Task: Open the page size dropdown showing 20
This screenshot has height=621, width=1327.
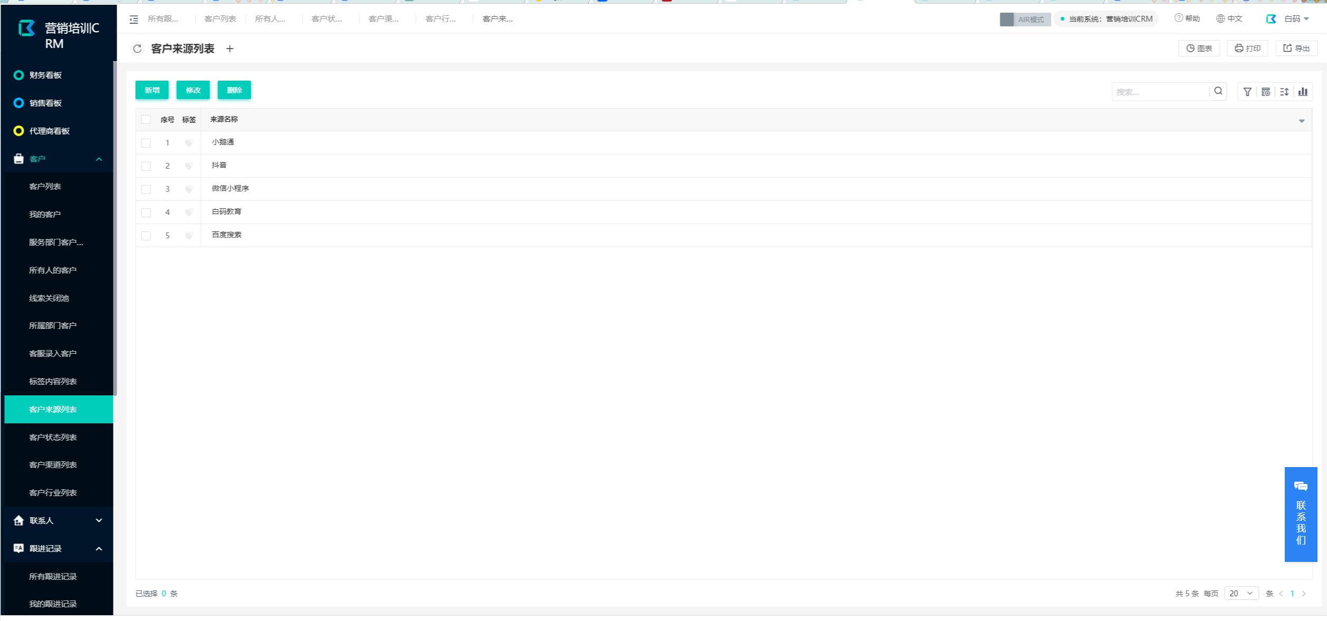Action: [x=1240, y=594]
